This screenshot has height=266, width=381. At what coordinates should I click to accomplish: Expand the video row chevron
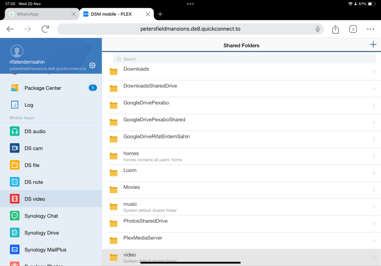(374, 257)
